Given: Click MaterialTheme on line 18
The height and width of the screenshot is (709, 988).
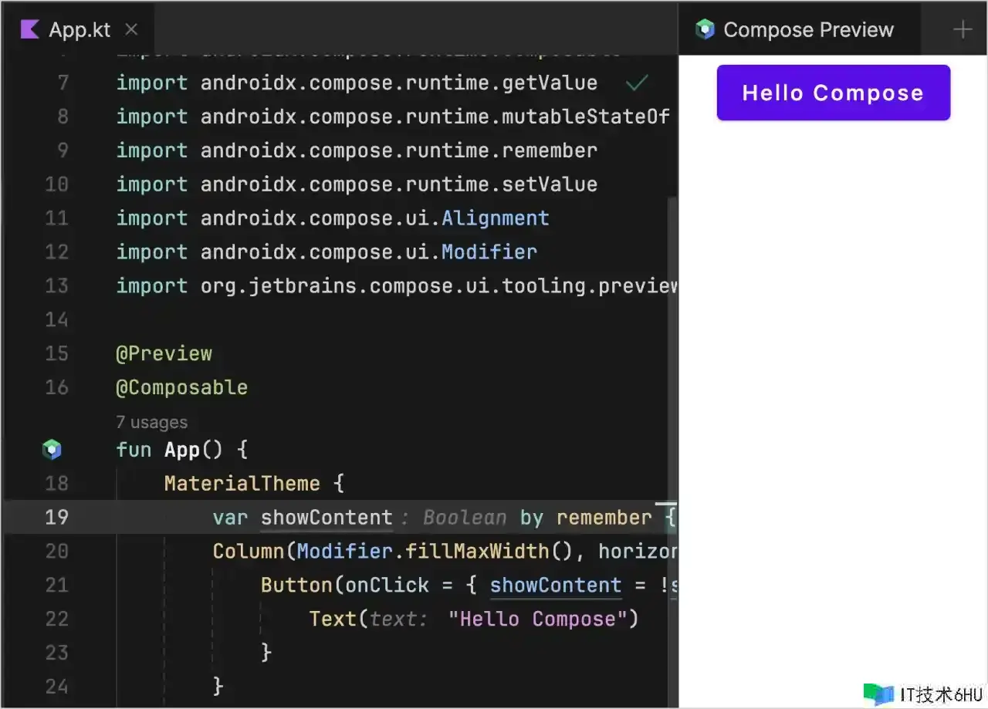Looking at the screenshot, I should [x=242, y=484].
